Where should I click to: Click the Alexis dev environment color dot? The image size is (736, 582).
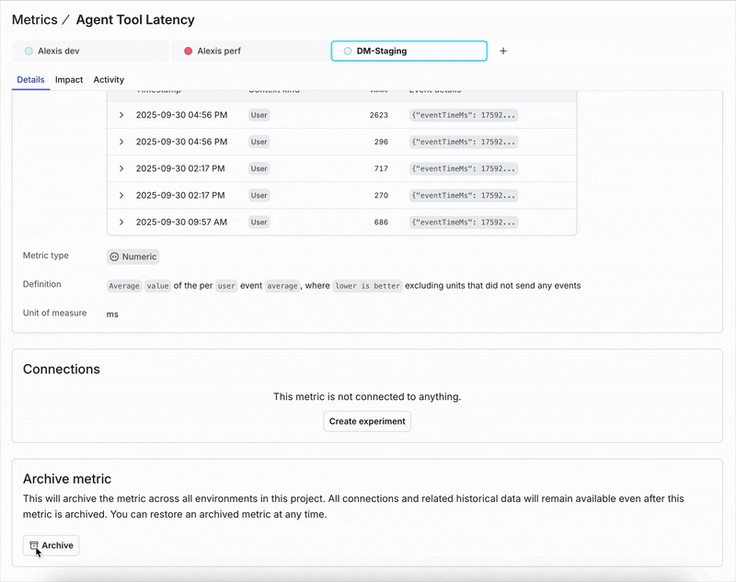click(x=29, y=51)
